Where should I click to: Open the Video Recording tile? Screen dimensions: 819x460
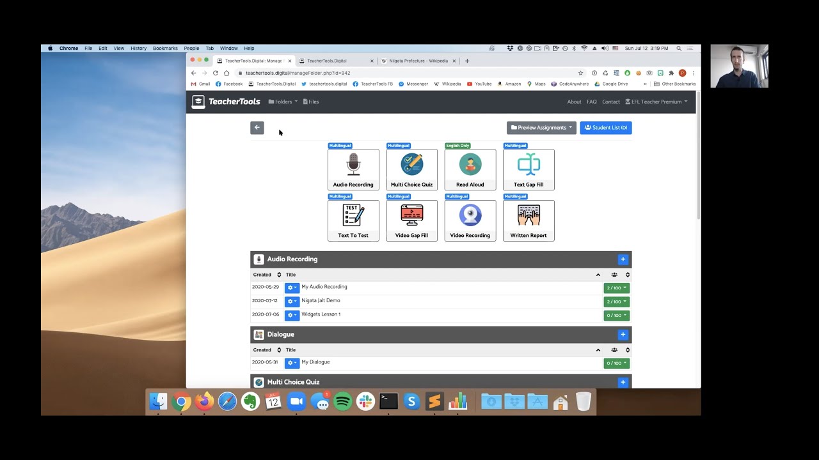[x=470, y=220]
